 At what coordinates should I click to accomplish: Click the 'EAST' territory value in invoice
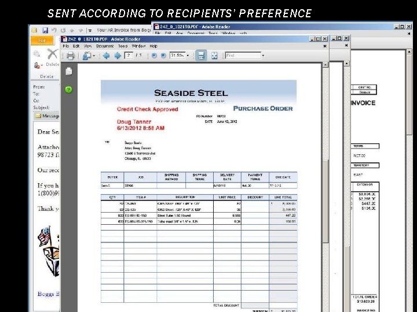tap(358, 175)
